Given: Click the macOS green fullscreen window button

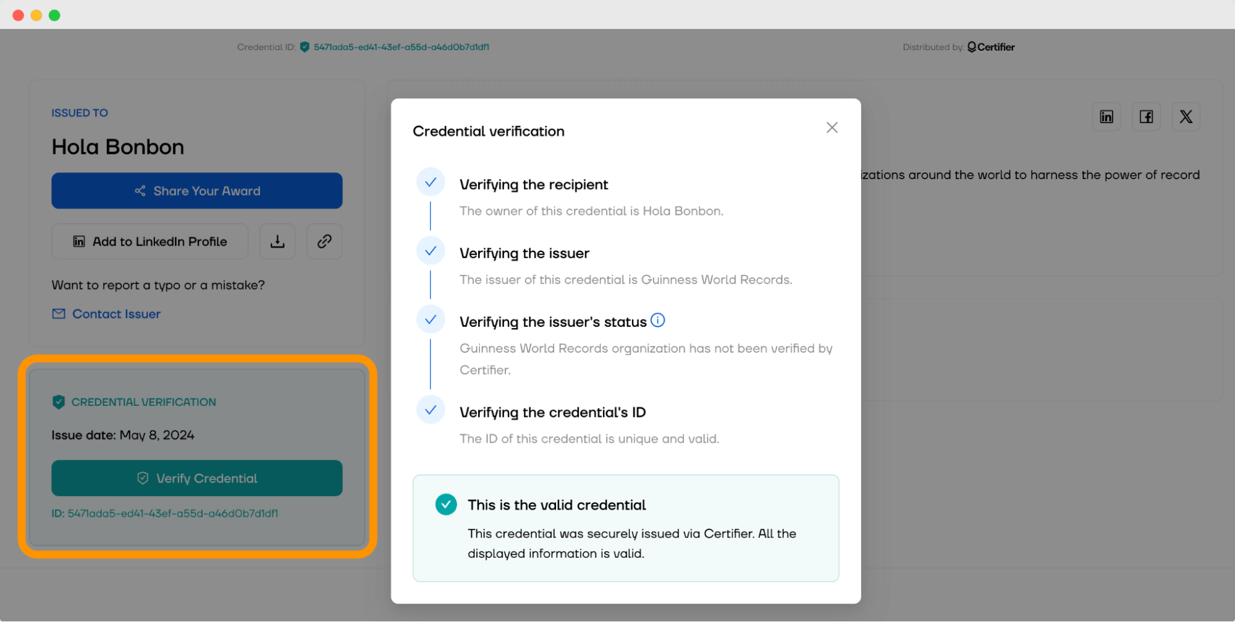Looking at the screenshot, I should [54, 15].
